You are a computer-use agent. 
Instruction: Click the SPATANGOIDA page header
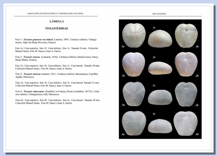pos(159,14)
